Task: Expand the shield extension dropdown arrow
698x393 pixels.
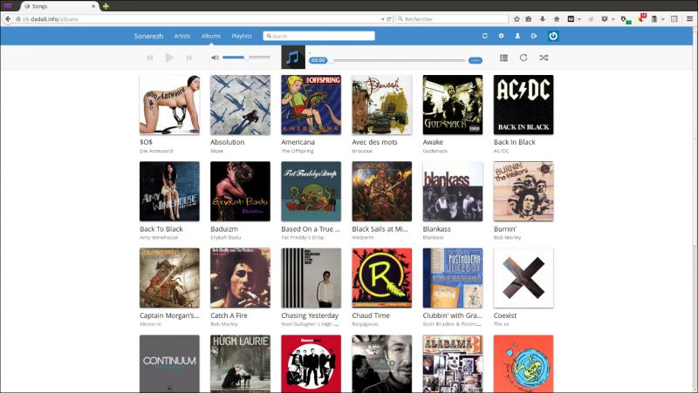Action: pyautogui.click(x=613, y=19)
